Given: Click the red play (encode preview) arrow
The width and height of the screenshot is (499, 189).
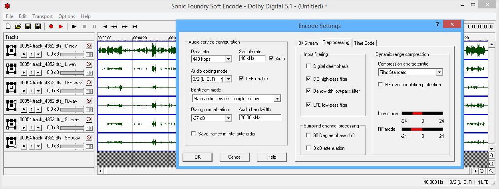Looking at the screenshot, I should (61, 26).
